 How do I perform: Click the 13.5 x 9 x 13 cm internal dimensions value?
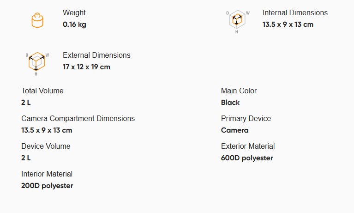[288, 24]
